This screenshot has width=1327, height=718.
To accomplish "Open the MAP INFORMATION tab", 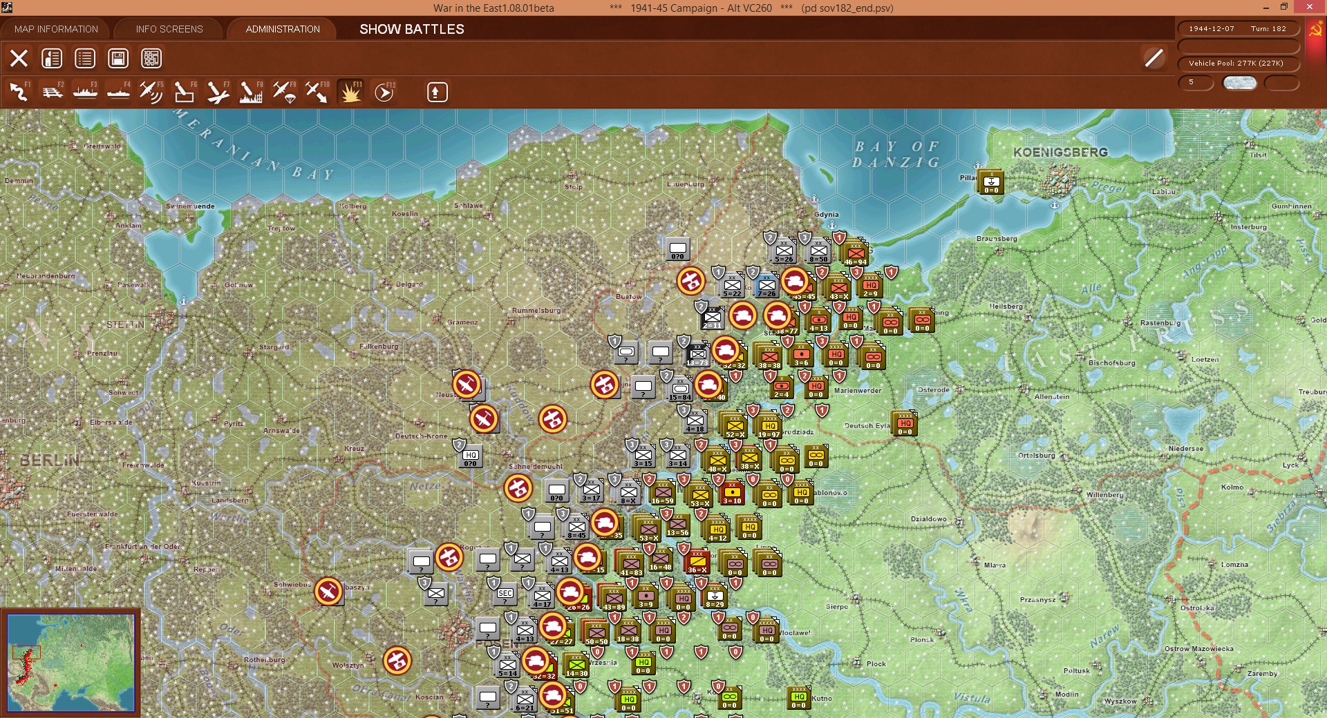I will click(56, 29).
